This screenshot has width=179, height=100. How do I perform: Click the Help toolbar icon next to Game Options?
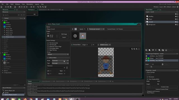pos(34,7)
